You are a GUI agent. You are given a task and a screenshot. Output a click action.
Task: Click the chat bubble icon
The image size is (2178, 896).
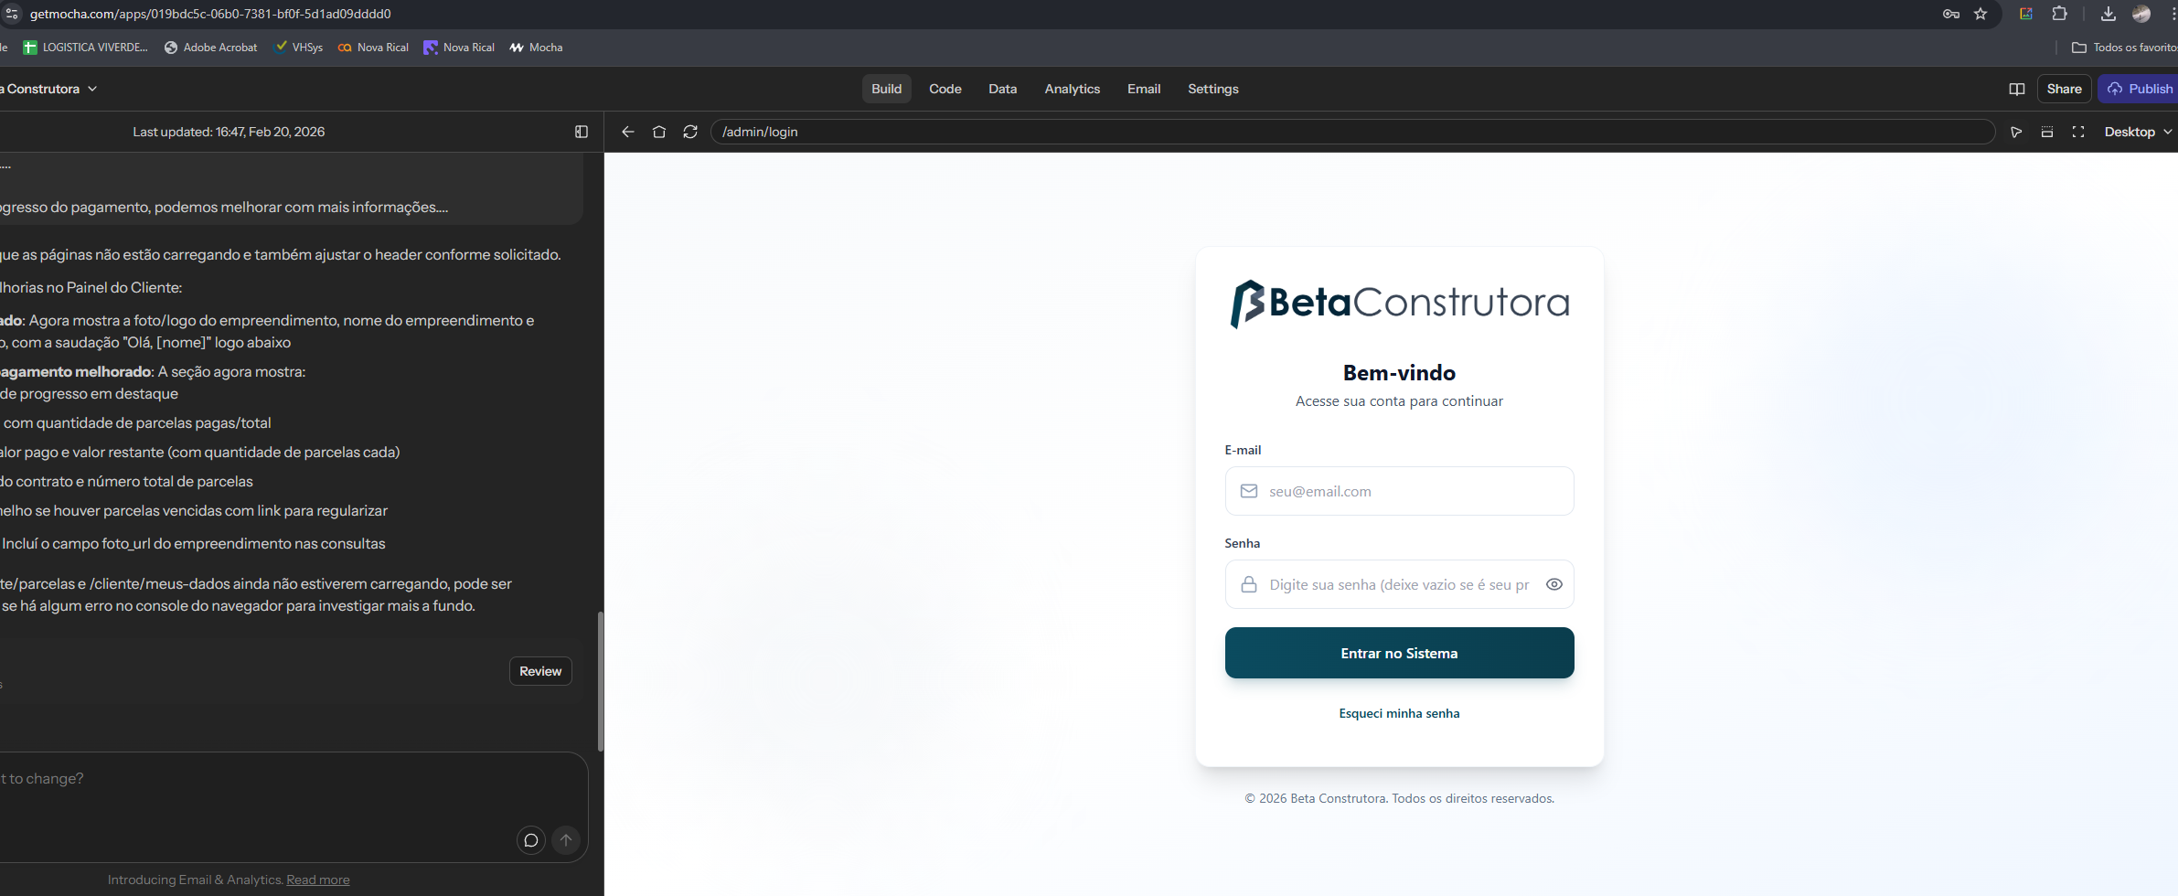(530, 839)
